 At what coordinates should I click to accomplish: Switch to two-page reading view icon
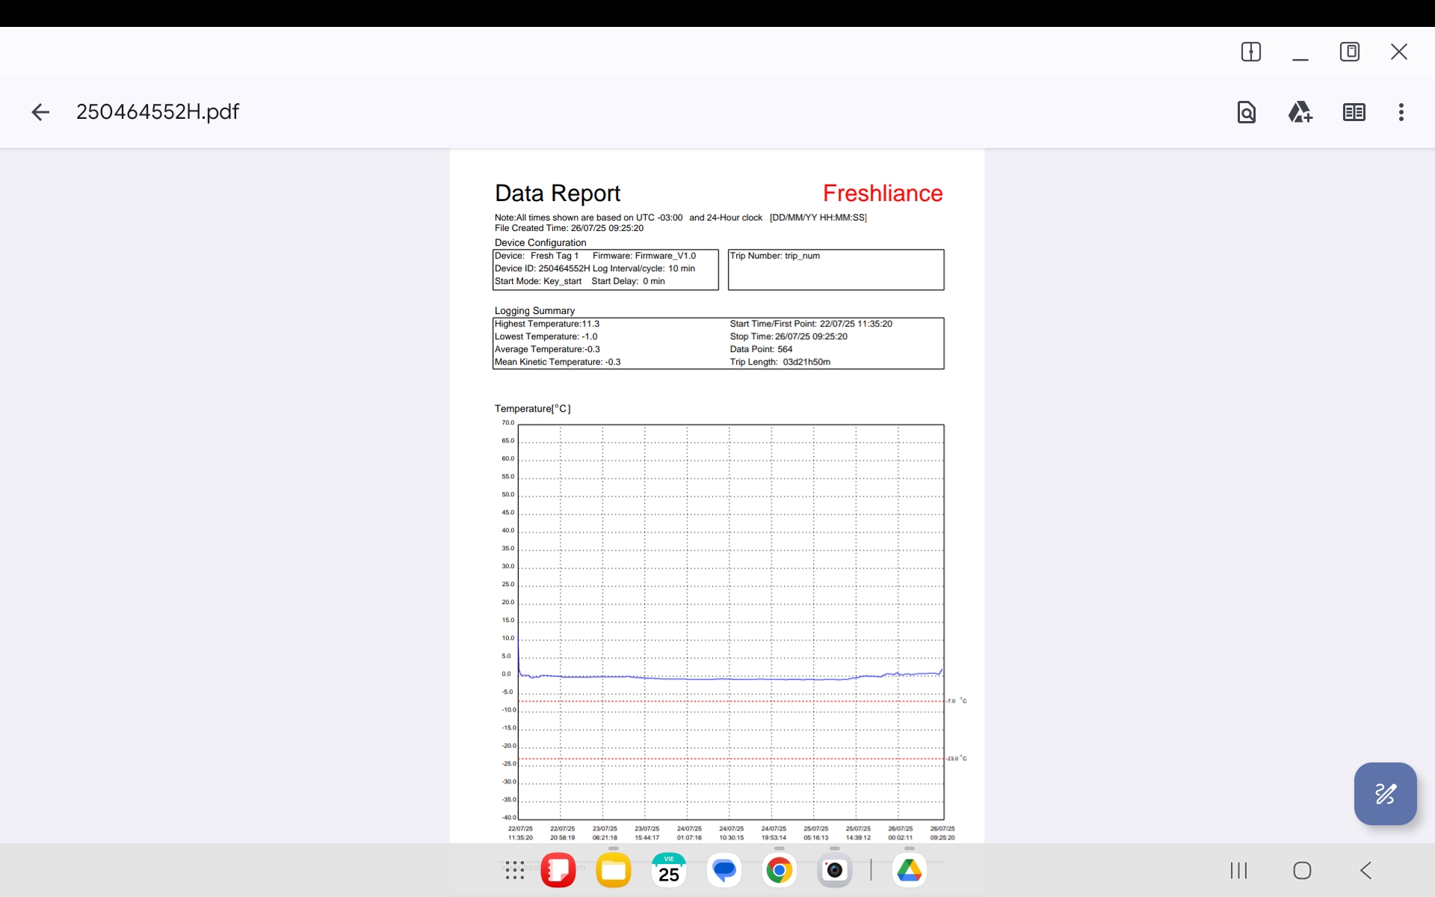tap(1354, 112)
